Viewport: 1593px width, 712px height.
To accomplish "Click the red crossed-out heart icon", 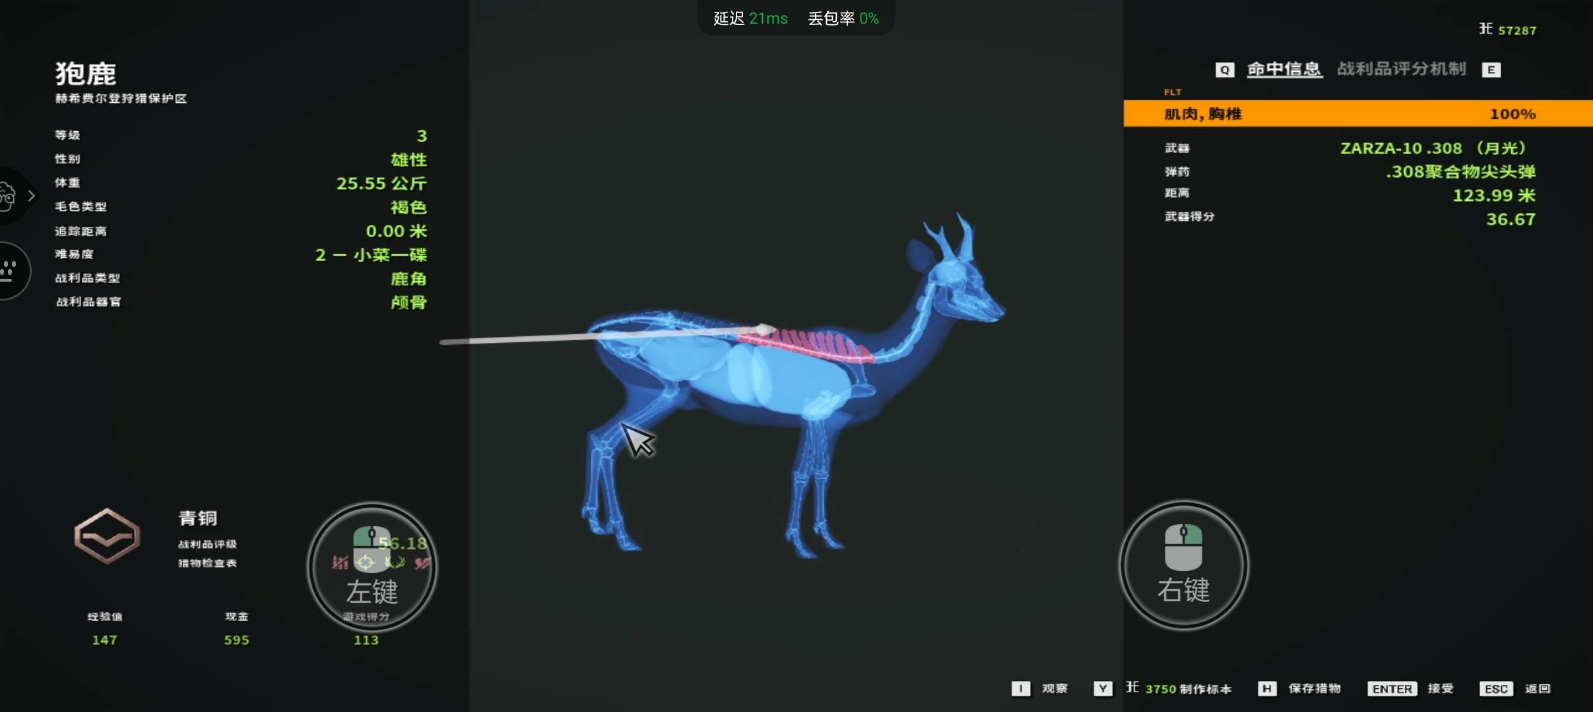I will pyautogui.click(x=422, y=563).
